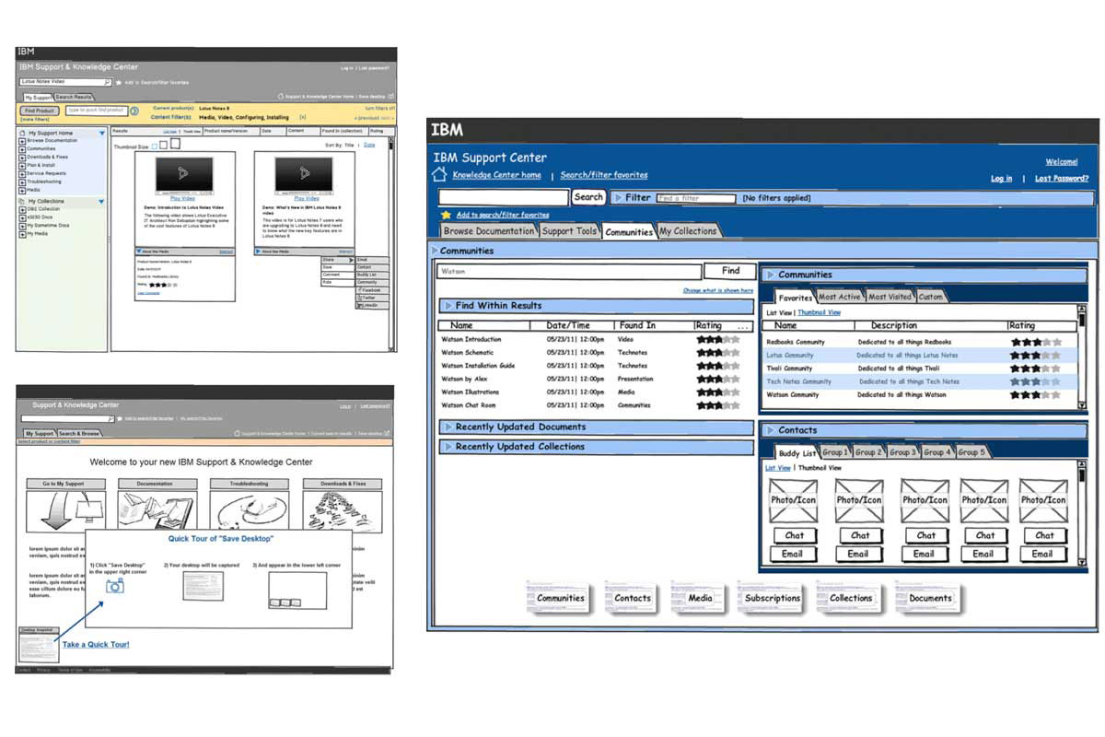Image resolution: width=1105 pixels, height=737 pixels.
Task: Click the first contact's Photo/Icon placeholder
Action: (793, 500)
